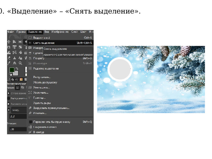212x159 pixels.
Task: Choose Удалить дыры menu item
Action: (60, 103)
